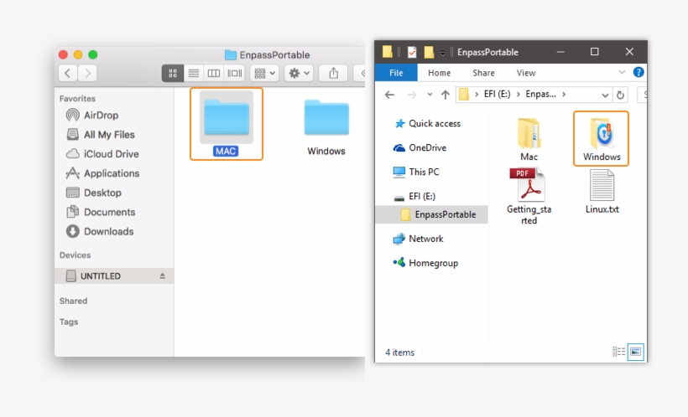Refresh the Explorer address bar location
This screenshot has width=688, height=417.
point(620,95)
